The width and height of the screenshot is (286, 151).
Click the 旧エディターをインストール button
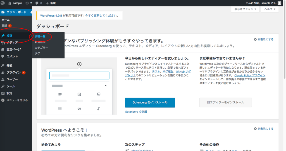[226, 103]
